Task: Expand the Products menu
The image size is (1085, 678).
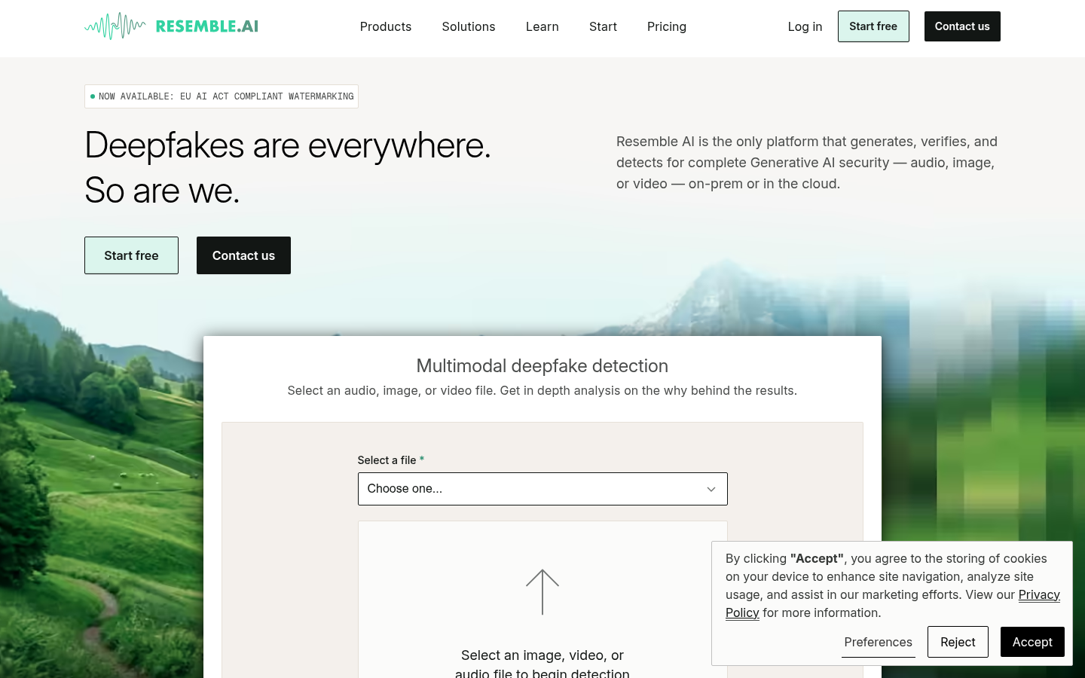Action: coord(386,26)
